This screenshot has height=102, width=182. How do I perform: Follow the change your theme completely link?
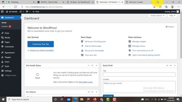click(x=42, y=50)
